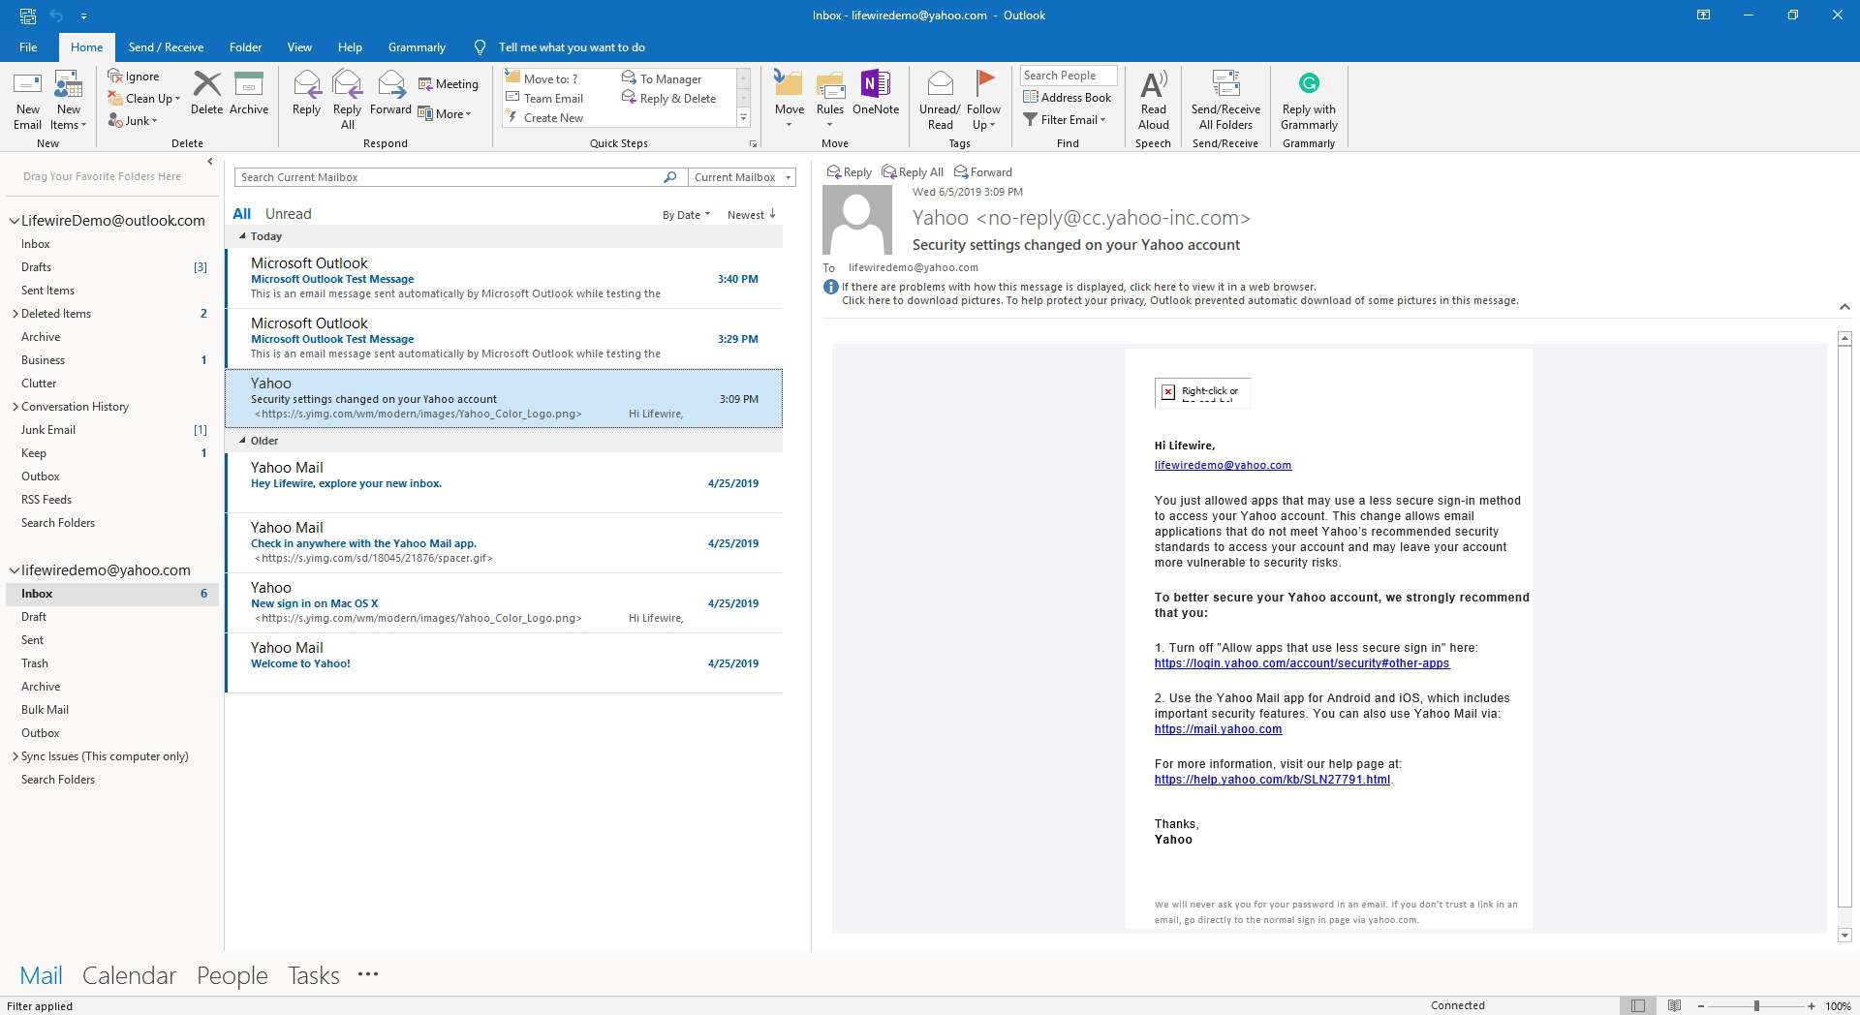The height and width of the screenshot is (1015, 1860).
Task: Delete the selected message
Action: point(206,93)
